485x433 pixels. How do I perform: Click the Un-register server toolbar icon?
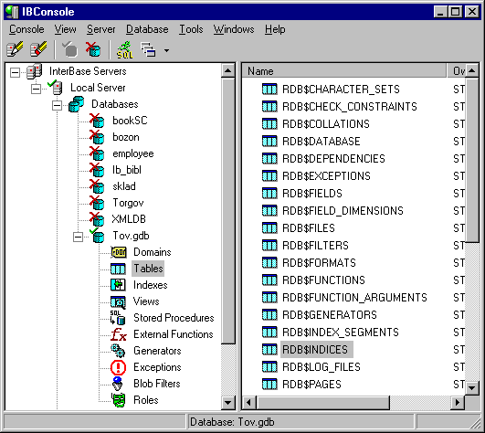38,49
